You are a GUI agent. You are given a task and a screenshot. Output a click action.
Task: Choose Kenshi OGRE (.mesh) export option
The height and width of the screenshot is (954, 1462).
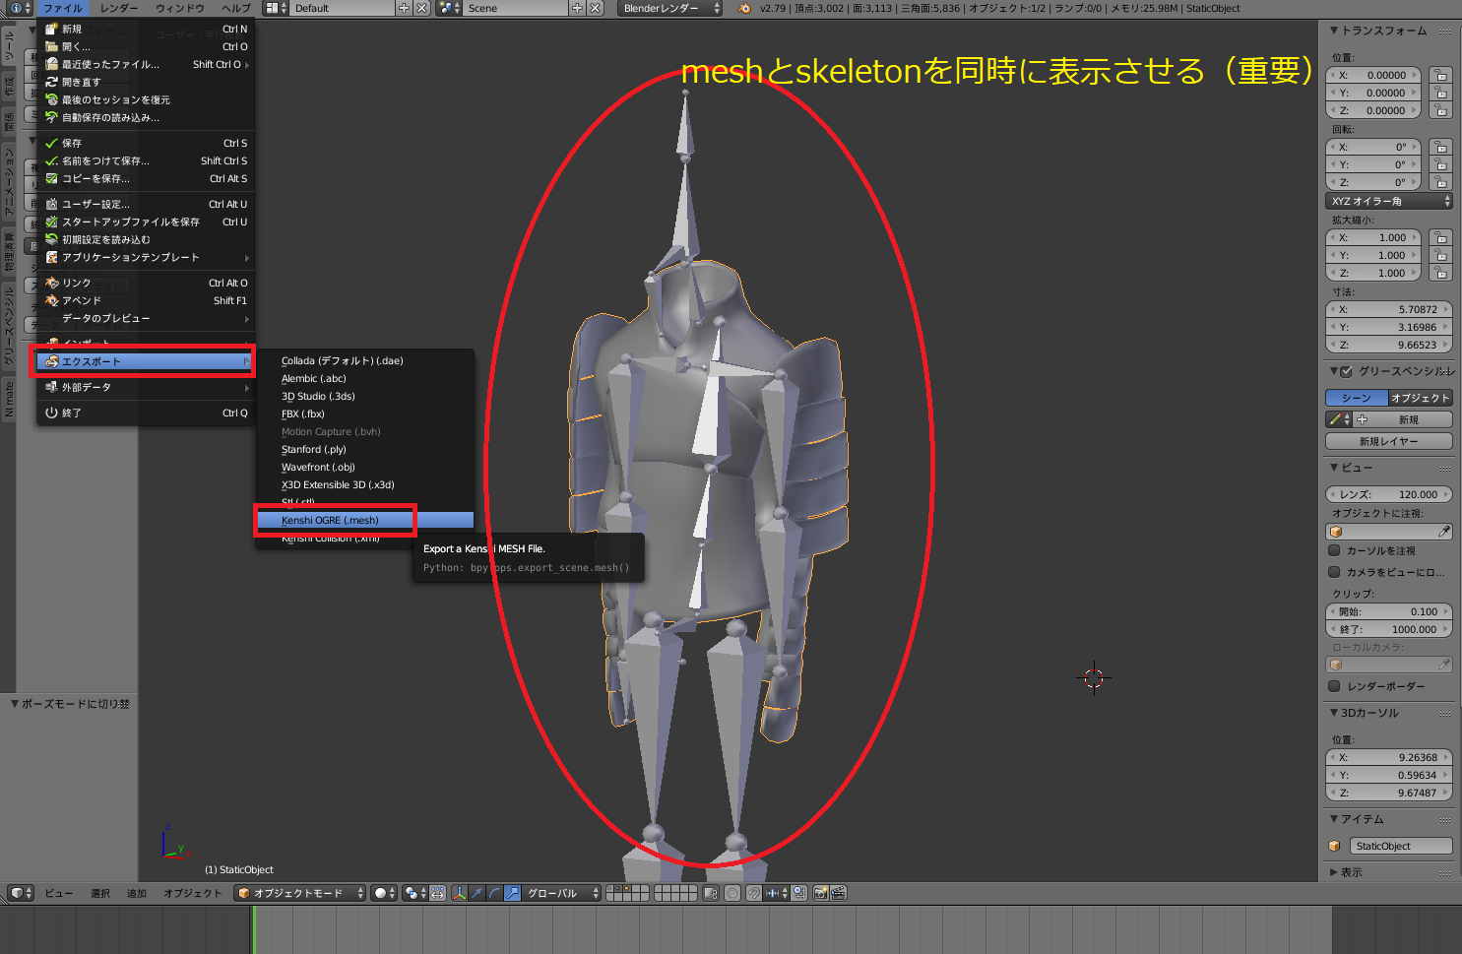[x=364, y=520]
